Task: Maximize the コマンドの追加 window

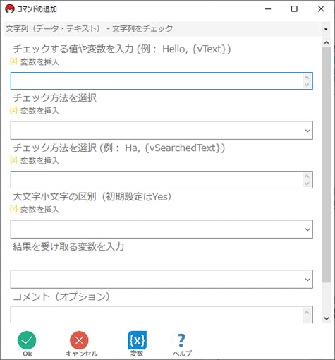Action: (294, 8)
